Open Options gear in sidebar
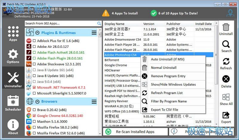The image size is (239, 140). point(13,56)
